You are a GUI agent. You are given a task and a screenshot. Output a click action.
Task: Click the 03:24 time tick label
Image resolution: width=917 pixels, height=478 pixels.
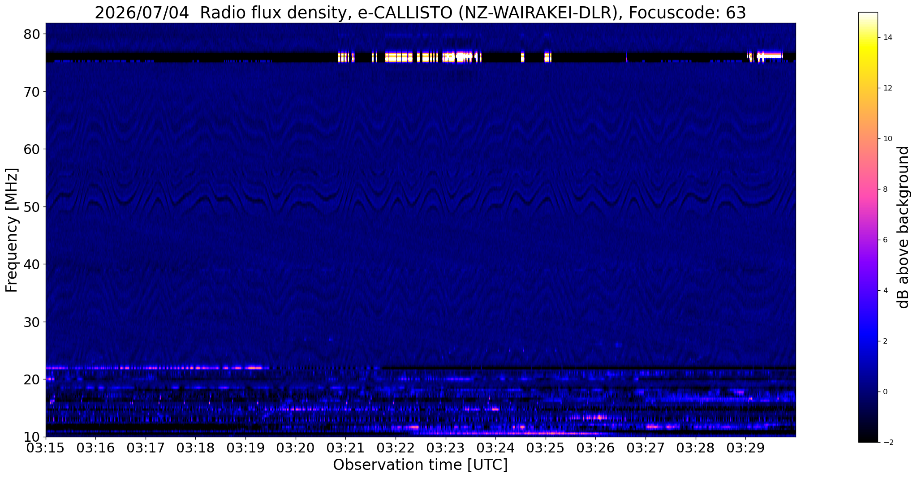point(495,448)
